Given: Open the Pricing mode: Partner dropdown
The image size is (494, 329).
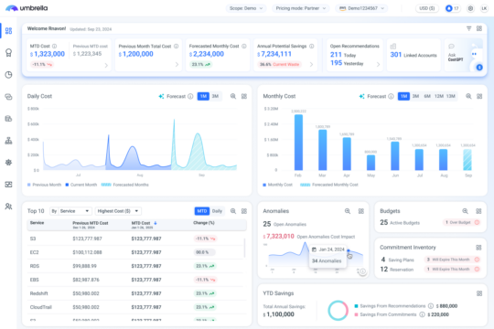Looking at the screenshot, I should coord(301,8).
